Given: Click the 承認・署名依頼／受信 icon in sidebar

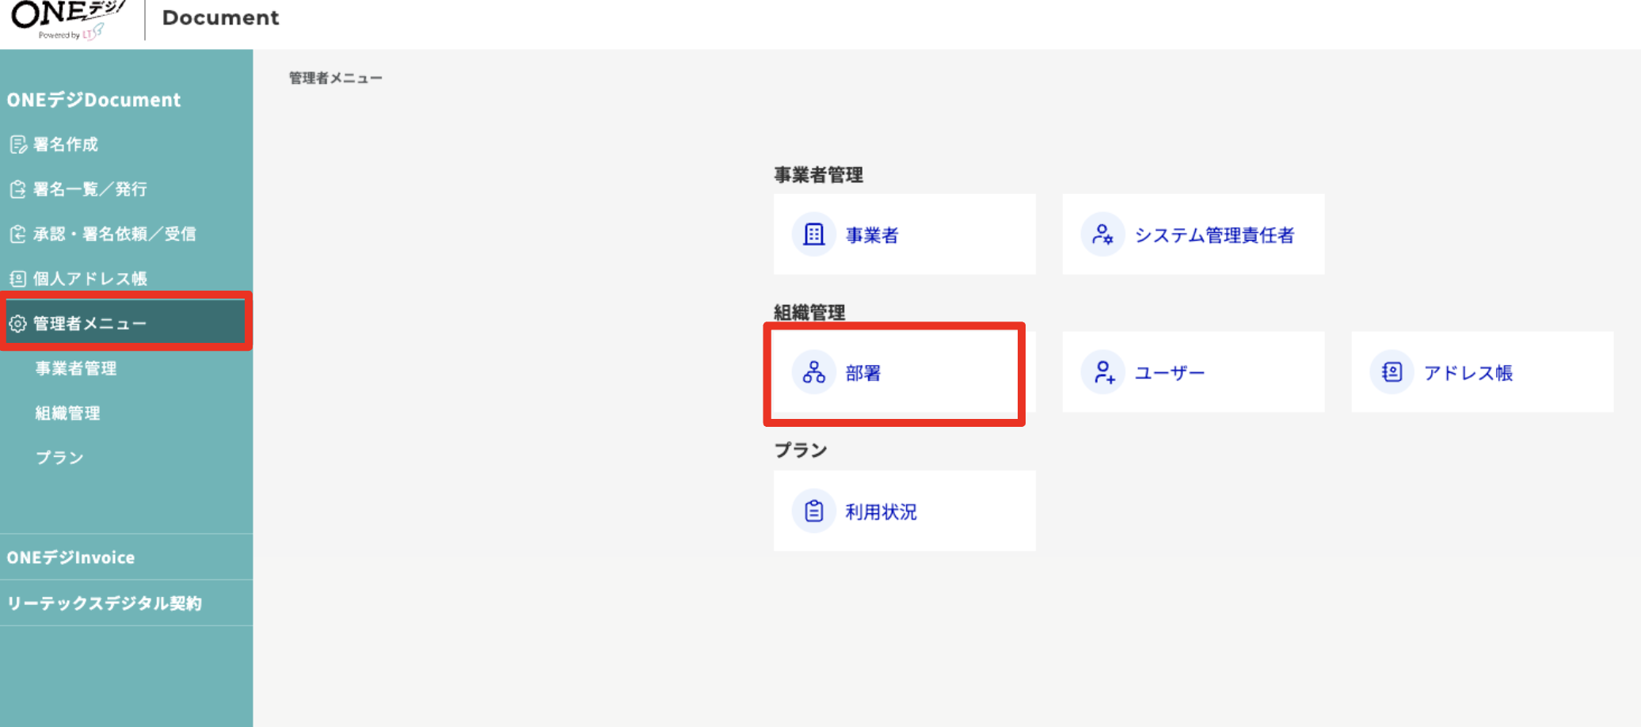Looking at the screenshot, I should pos(18,234).
